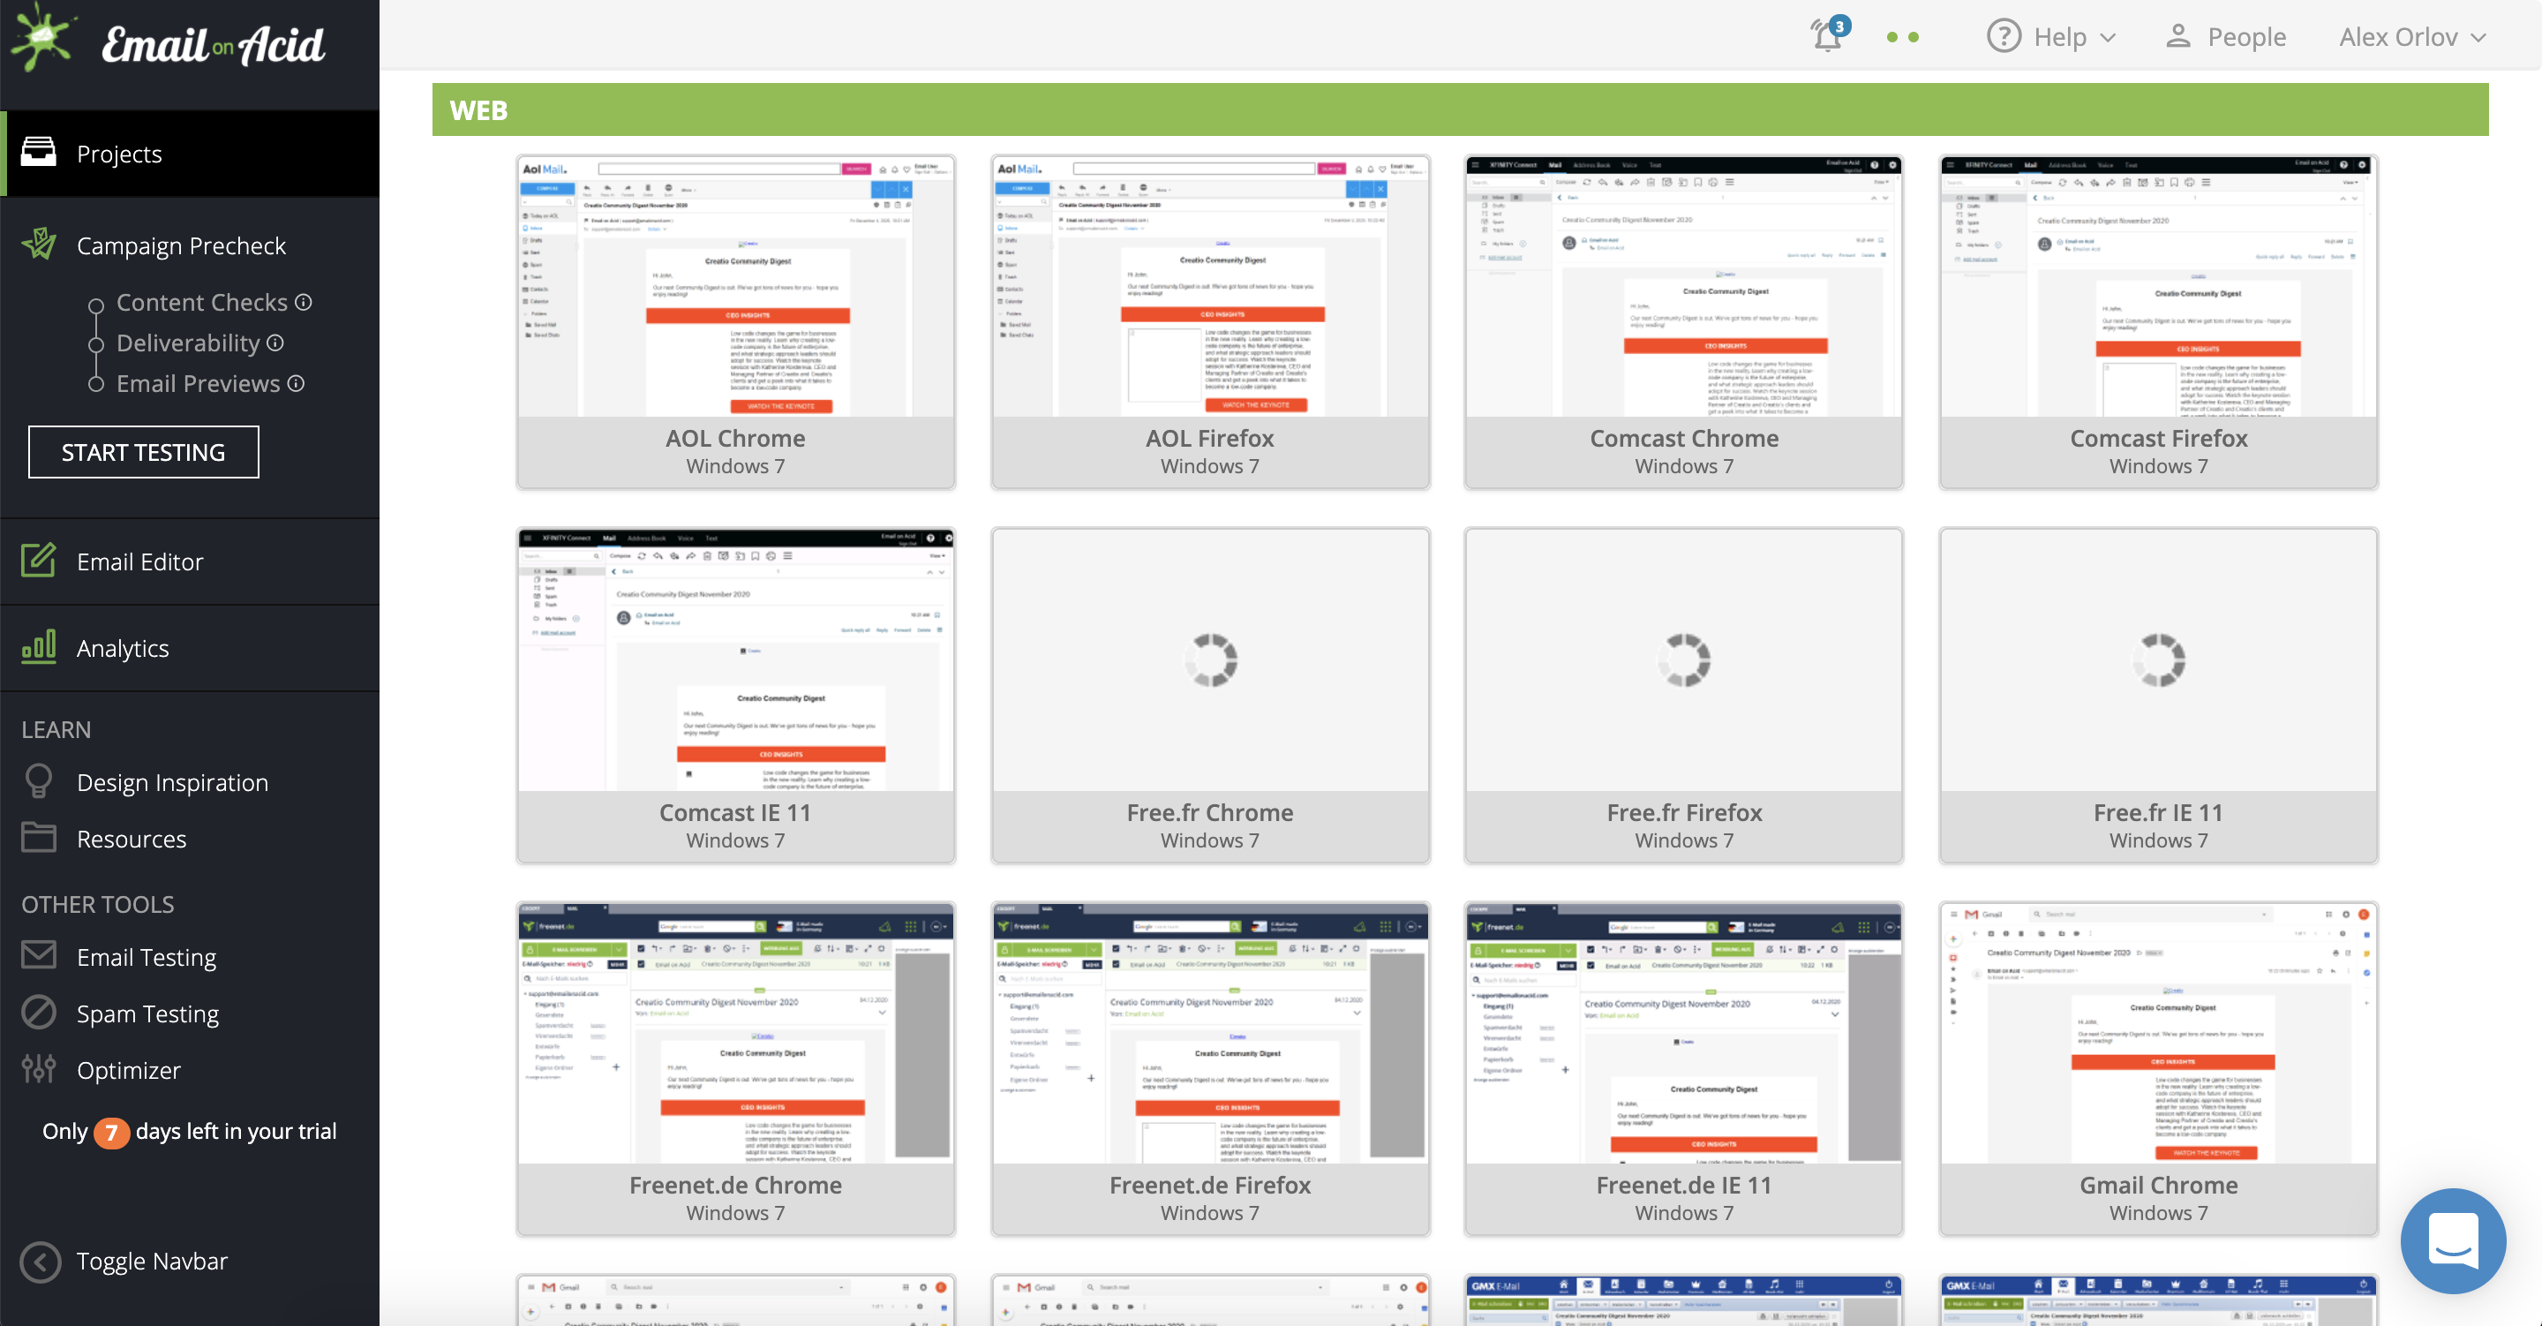
Task: Select the Email Previews step circle
Action: 95,384
